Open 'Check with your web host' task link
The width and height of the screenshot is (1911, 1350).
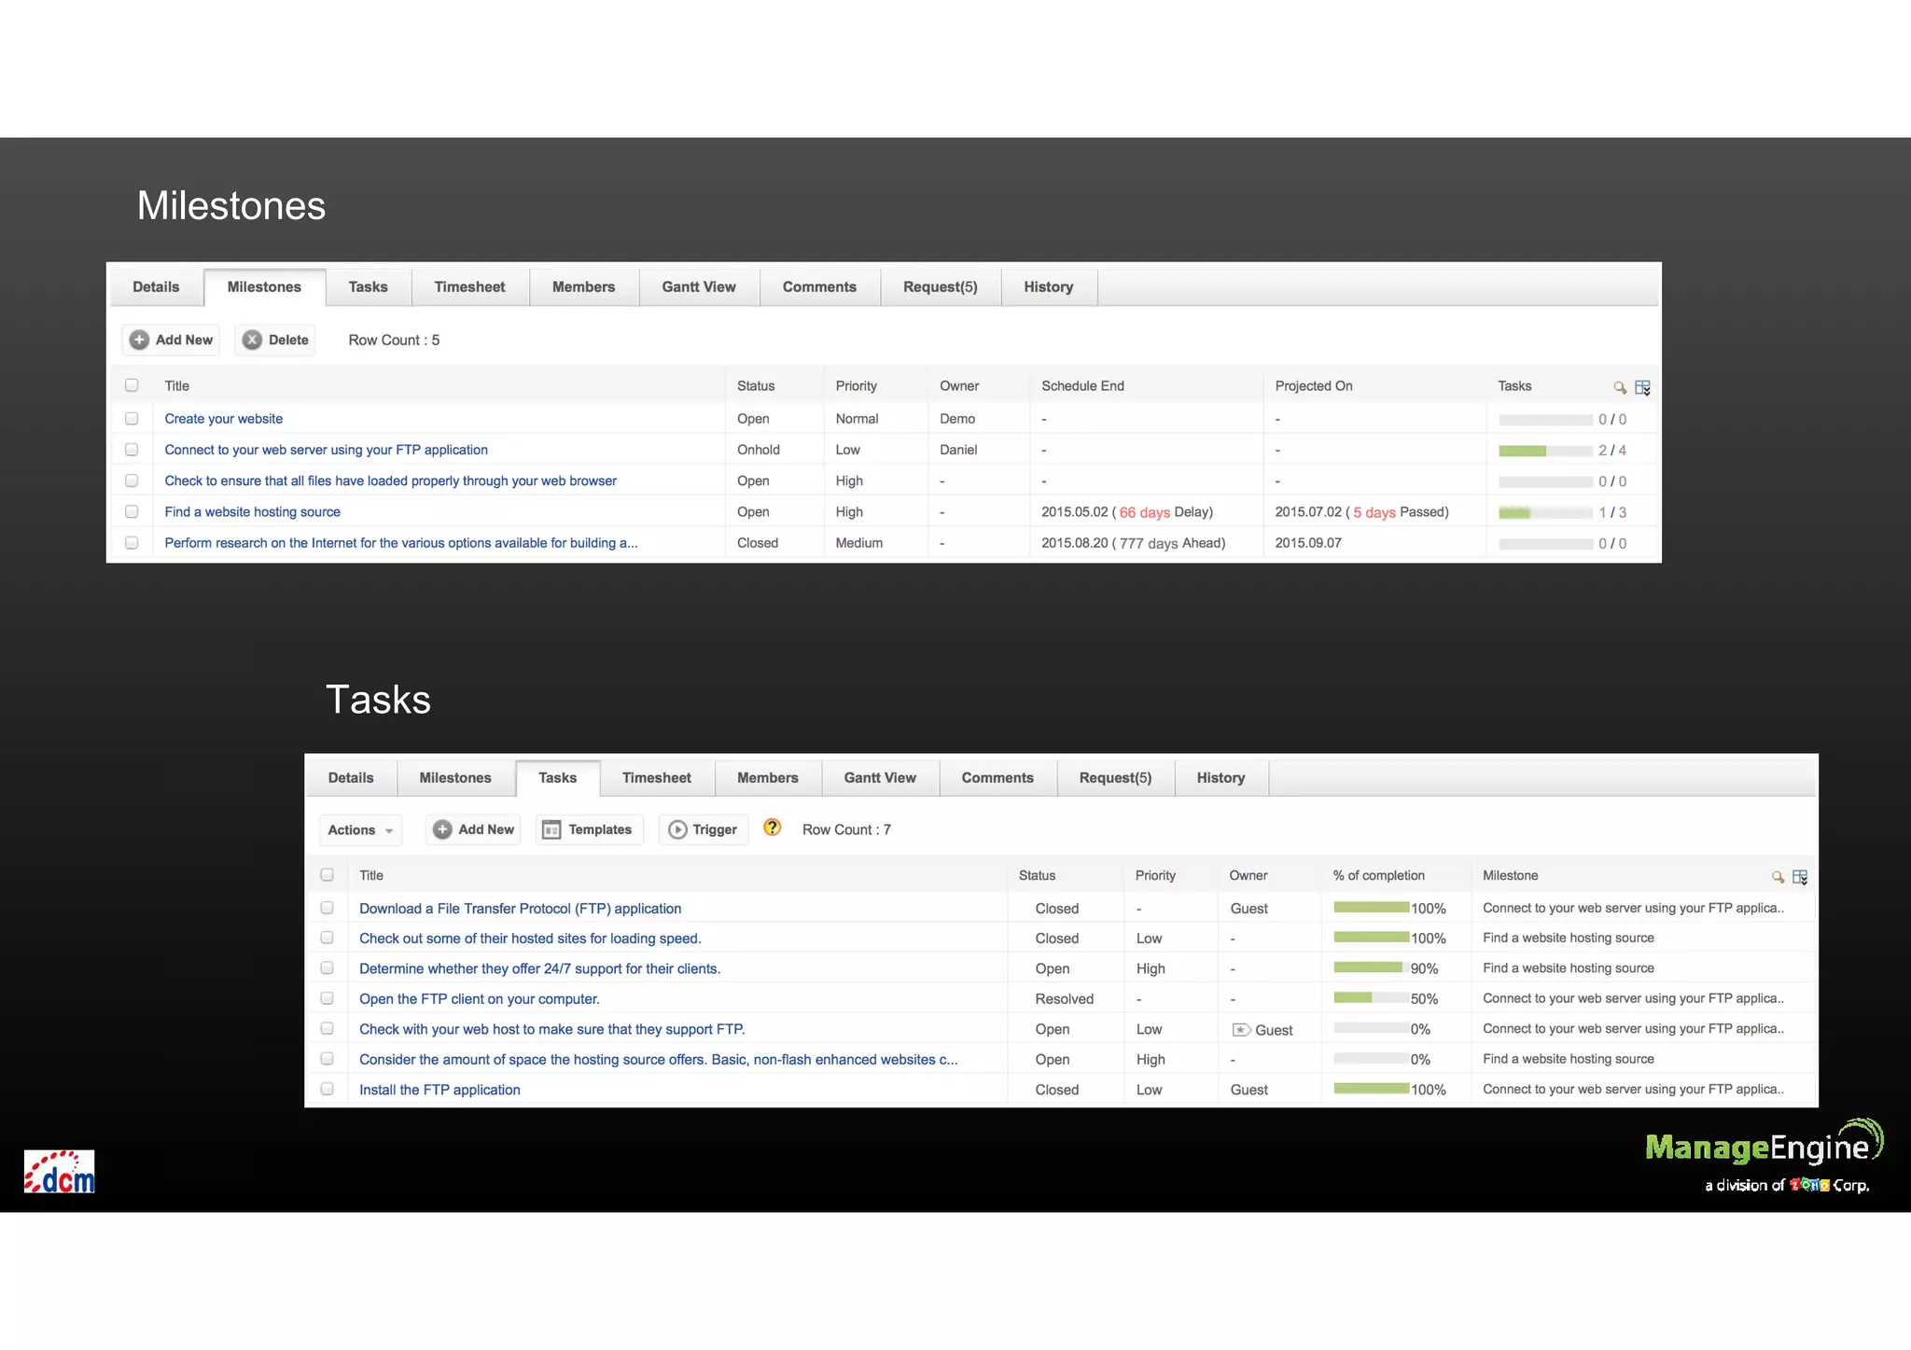point(551,1029)
